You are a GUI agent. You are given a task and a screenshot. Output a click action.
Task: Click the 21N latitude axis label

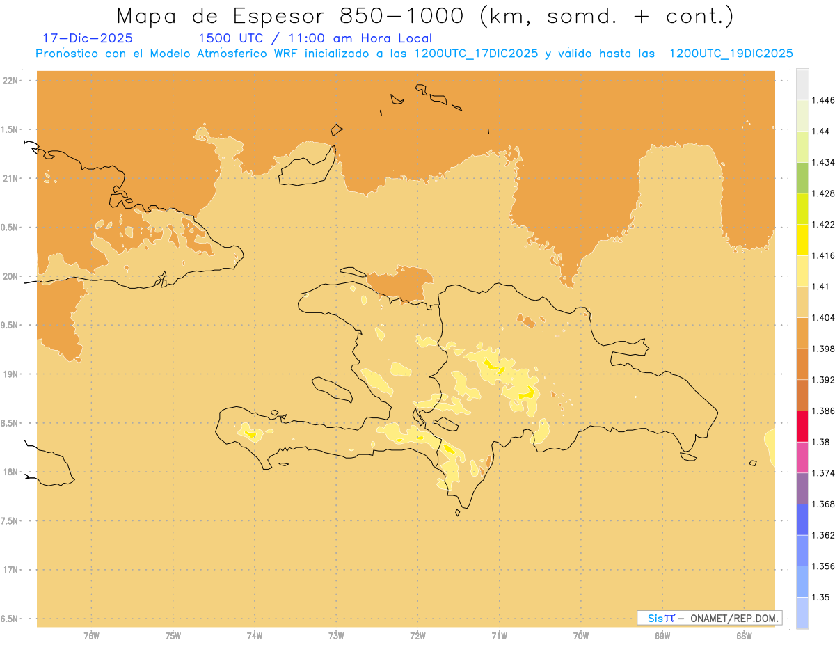[x=11, y=179]
